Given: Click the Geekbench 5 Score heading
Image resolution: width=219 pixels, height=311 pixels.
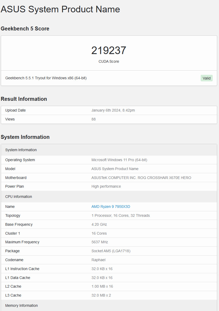Looking at the screenshot, I should click(x=25, y=29).
